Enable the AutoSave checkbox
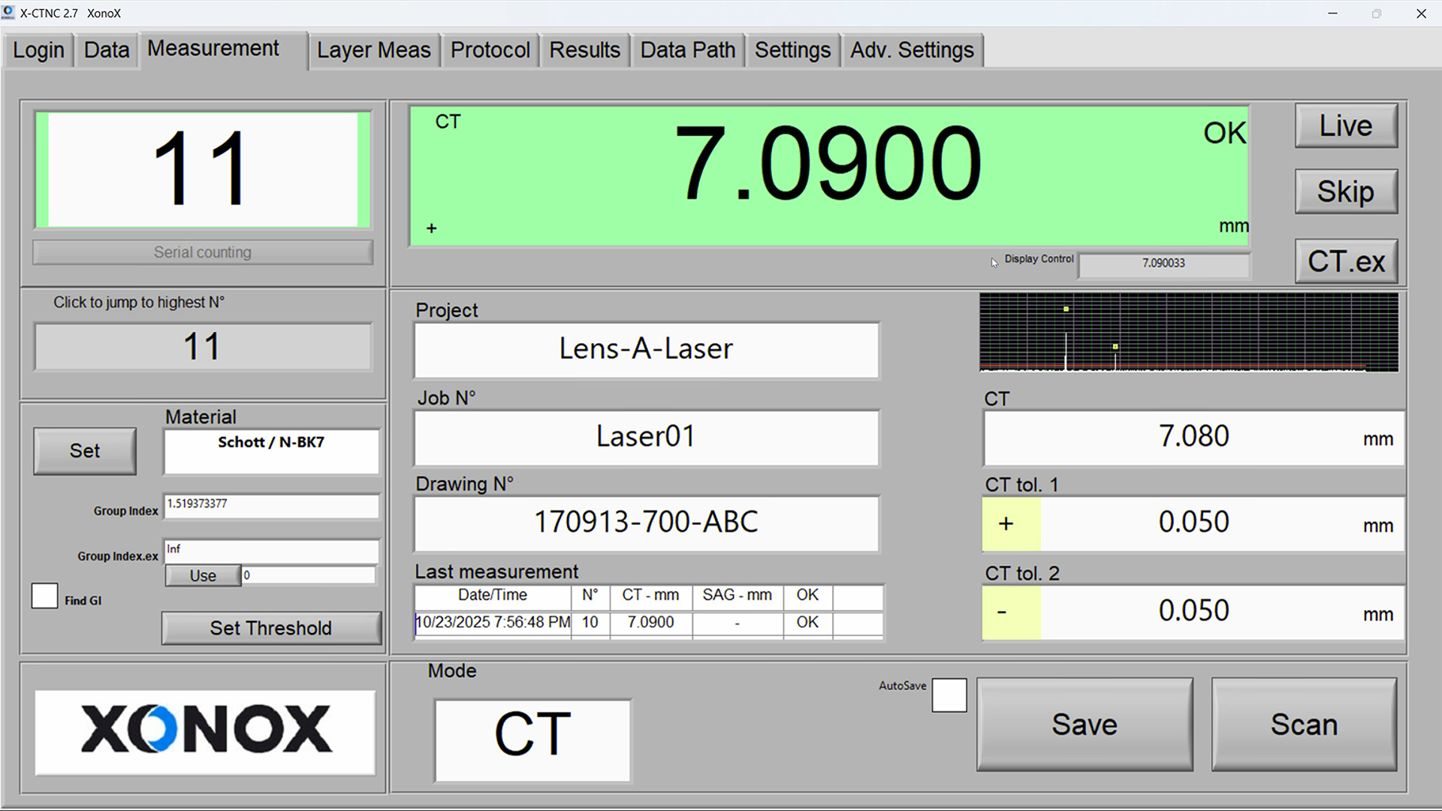The image size is (1442, 811). pos(949,695)
